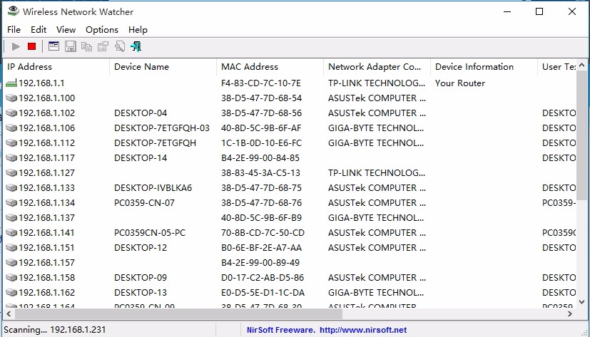
Task: Open Advanced Options toolbar icon
Action: click(x=54, y=46)
